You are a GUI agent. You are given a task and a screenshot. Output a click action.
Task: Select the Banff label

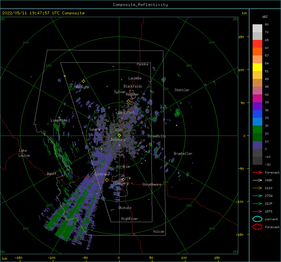pyautogui.click(x=52, y=174)
